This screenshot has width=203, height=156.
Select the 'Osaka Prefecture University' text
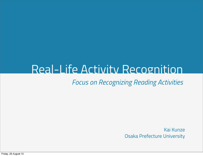point(155,136)
